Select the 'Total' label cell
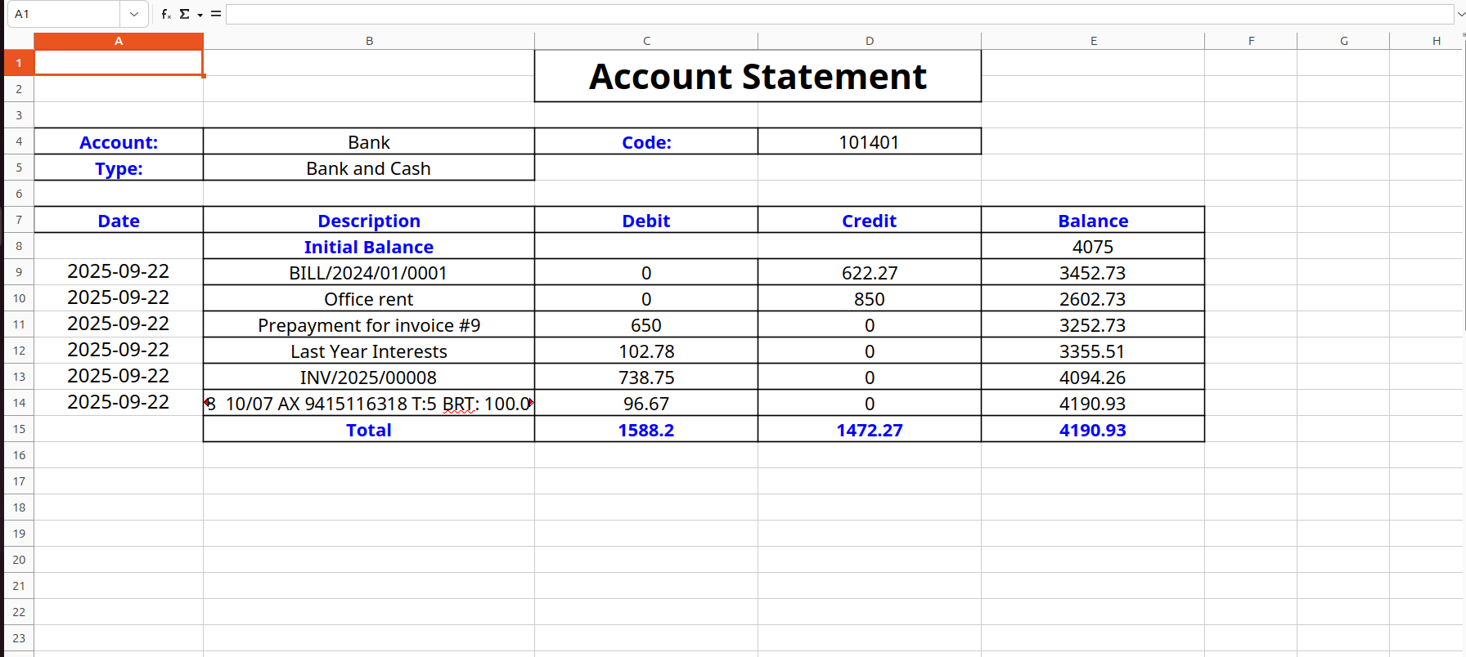Image resolution: width=1466 pixels, height=657 pixels. coord(369,429)
